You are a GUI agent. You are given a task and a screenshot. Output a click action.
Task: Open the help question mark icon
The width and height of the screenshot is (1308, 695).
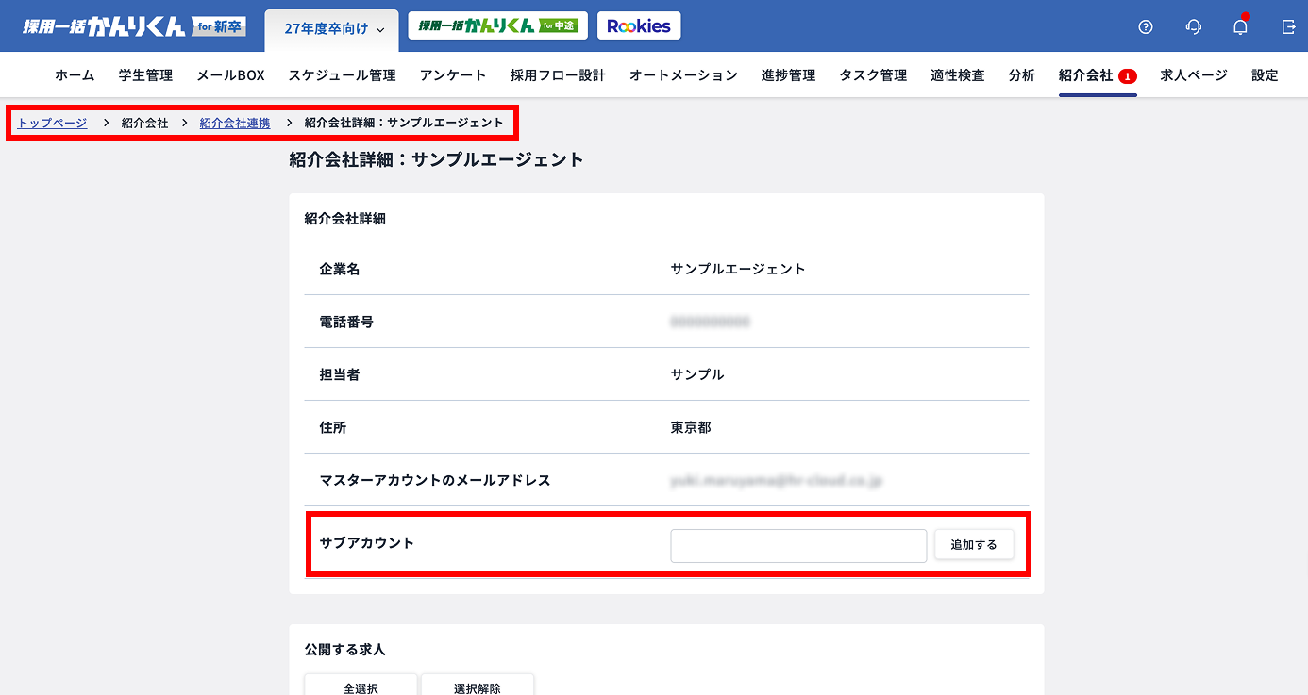(1146, 27)
